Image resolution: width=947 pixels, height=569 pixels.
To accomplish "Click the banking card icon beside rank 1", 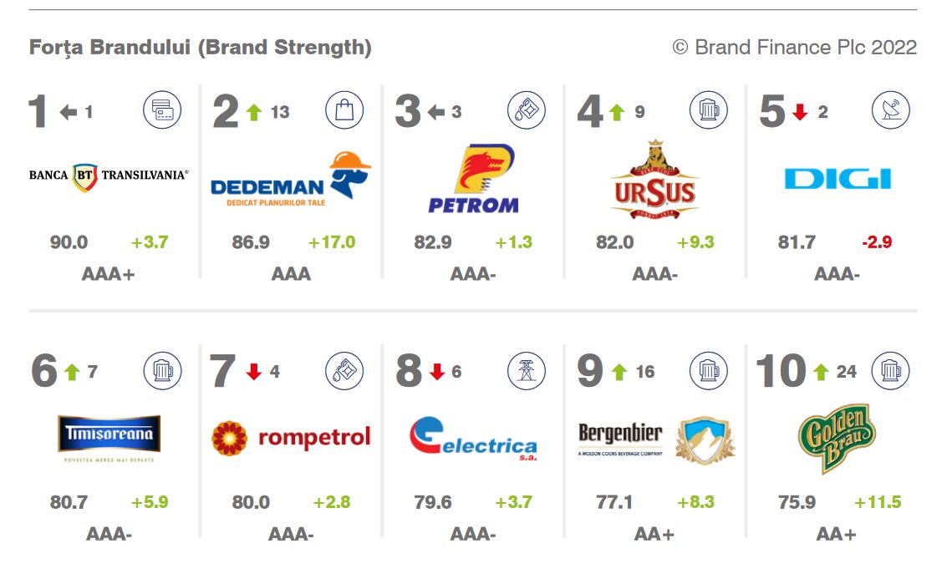I will [x=162, y=110].
